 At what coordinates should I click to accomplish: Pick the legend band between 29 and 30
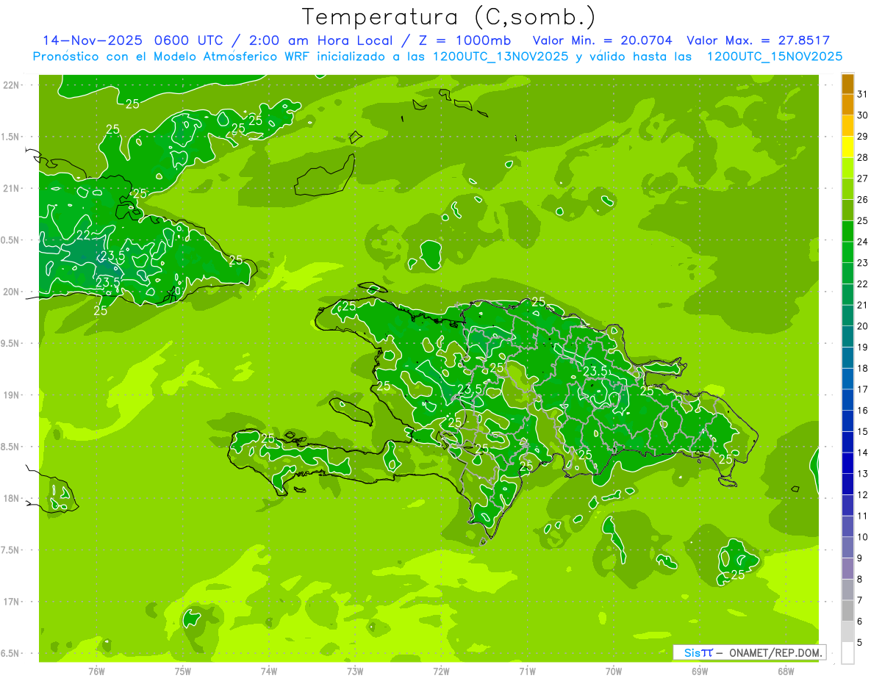847,126
